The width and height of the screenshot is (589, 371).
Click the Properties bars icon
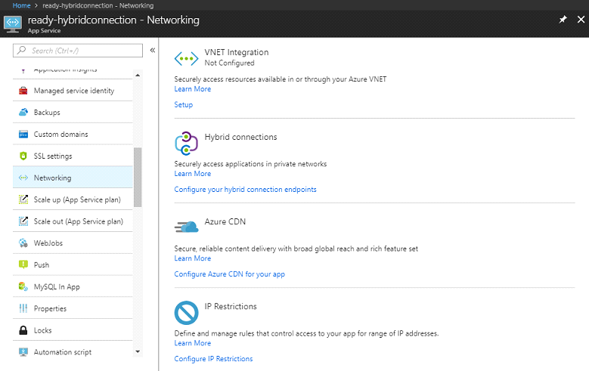tap(23, 308)
